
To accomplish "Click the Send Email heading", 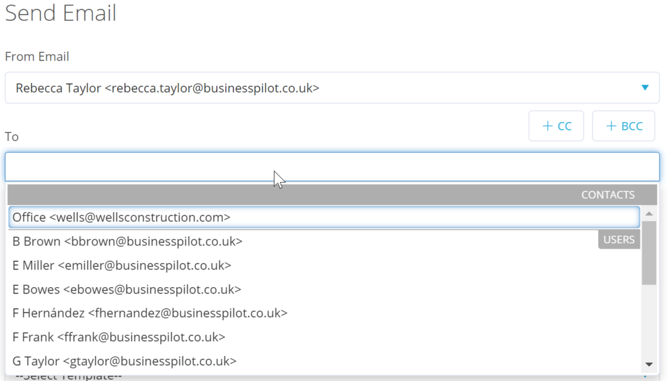I will [x=61, y=13].
